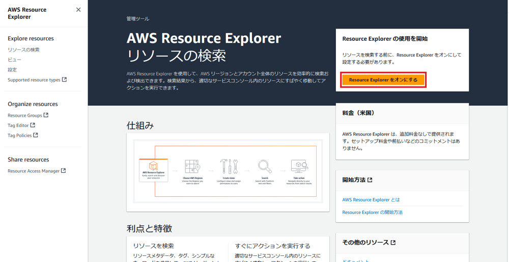Click external-link icon beside Tag Editor
The width and height of the screenshot is (509, 262).
[x=33, y=125]
